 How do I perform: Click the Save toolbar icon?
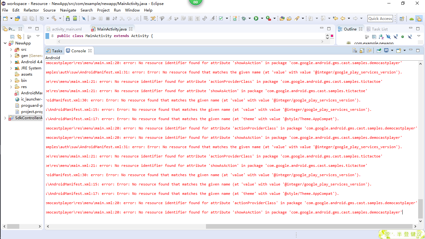[x=25, y=18]
